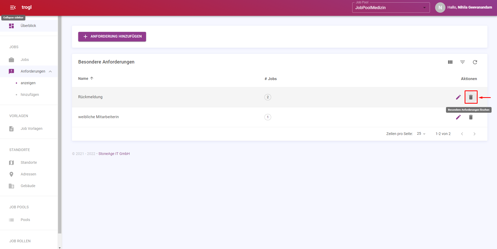Collapse the sidebar via hamburger icon

13,8
